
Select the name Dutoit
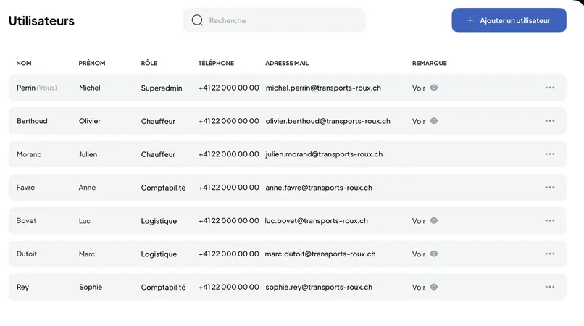coord(27,254)
